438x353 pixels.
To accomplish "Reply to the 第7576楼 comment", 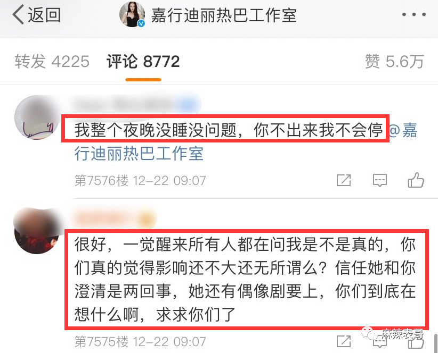I will click(x=380, y=180).
